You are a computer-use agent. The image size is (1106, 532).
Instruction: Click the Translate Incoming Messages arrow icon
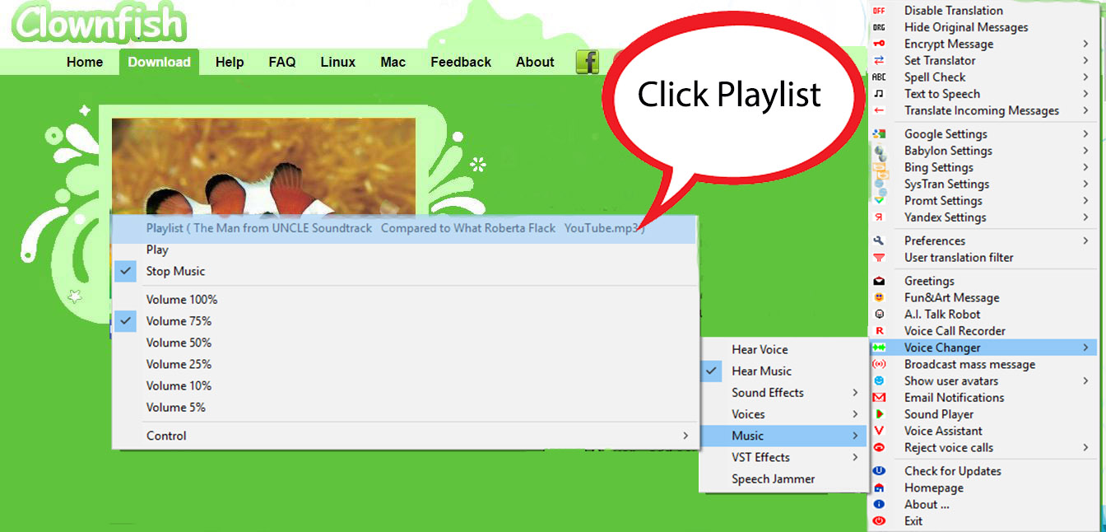tap(879, 110)
